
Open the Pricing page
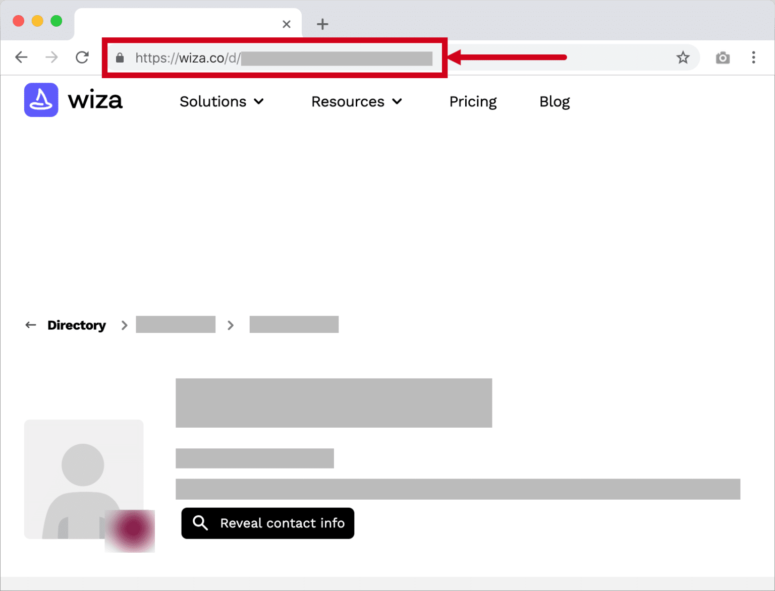(x=473, y=101)
